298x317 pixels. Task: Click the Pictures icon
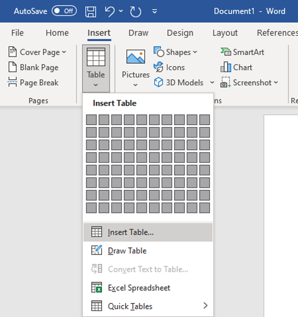click(136, 57)
